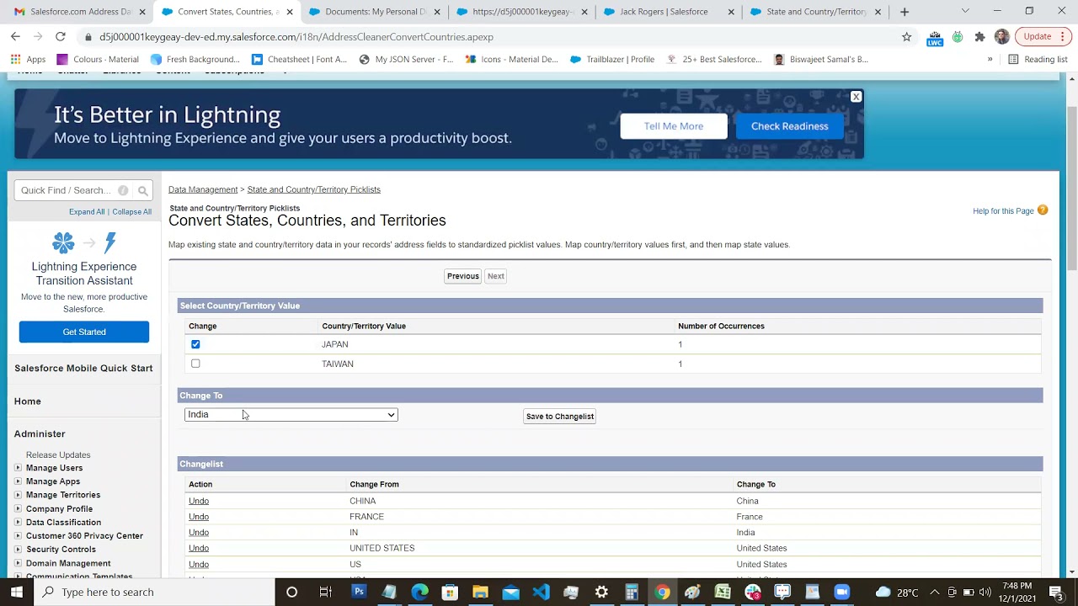This screenshot has width=1078, height=606.
Task: Bookmark this page with the star icon
Action: click(x=906, y=36)
